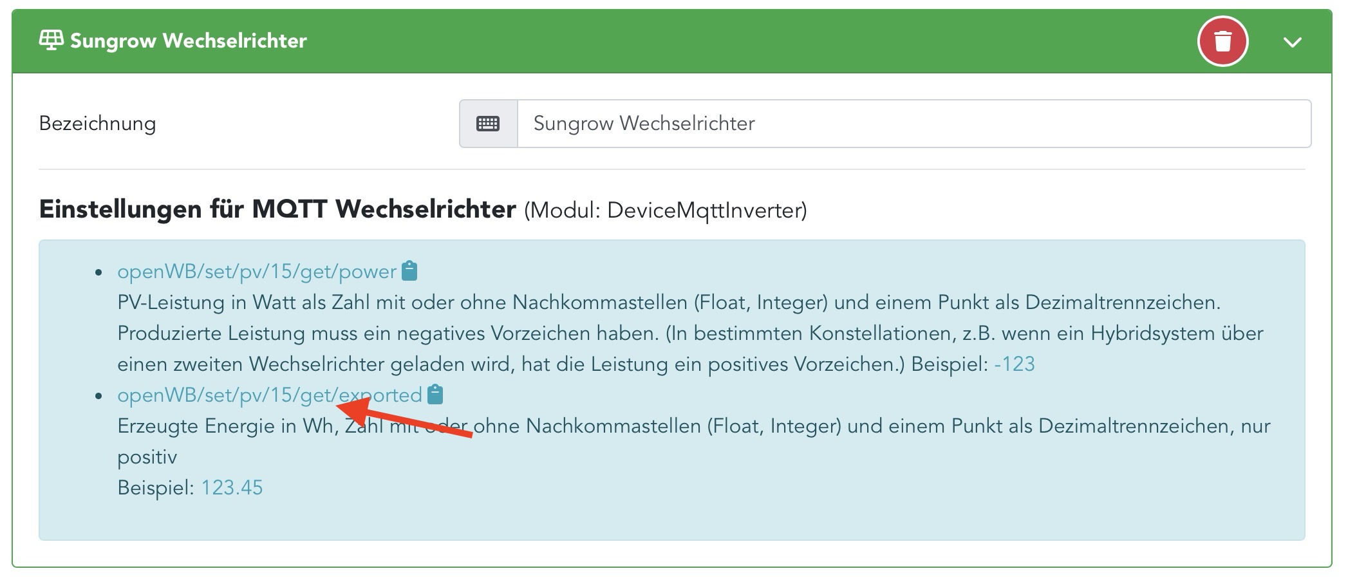Screen dimensions: 1348x582
Task: Click the Bezeichnung text input field
Action: [x=914, y=124]
